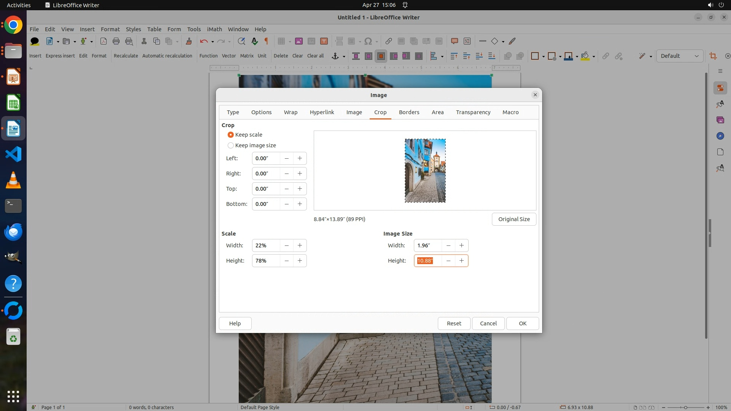Click the Export as PDF icon
731x411 pixels.
pos(103,41)
